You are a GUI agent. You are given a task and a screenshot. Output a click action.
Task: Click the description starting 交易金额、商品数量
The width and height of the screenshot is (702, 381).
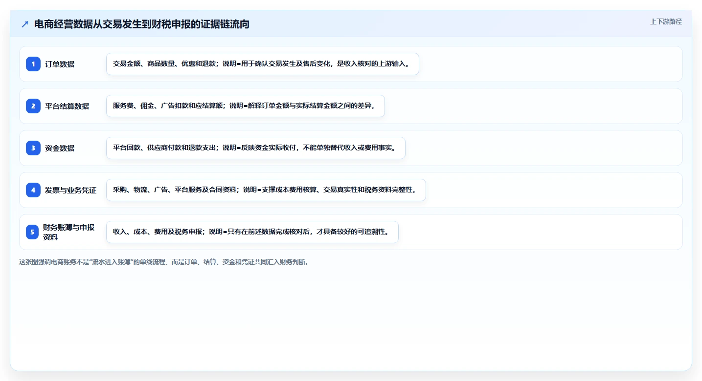point(263,64)
